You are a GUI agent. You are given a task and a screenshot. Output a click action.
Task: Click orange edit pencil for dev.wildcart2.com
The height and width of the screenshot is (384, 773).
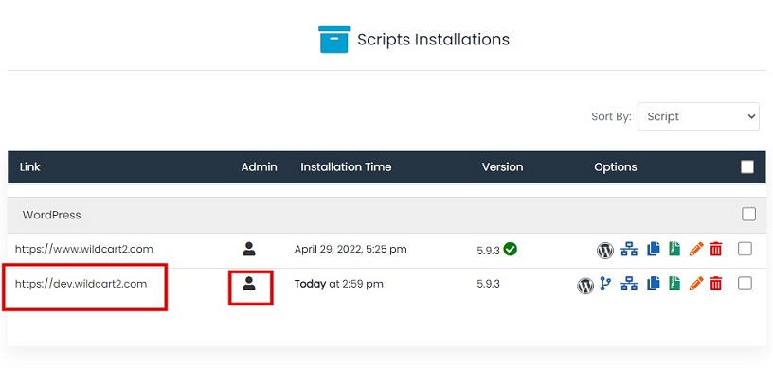pyautogui.click(x=696, y=284)
